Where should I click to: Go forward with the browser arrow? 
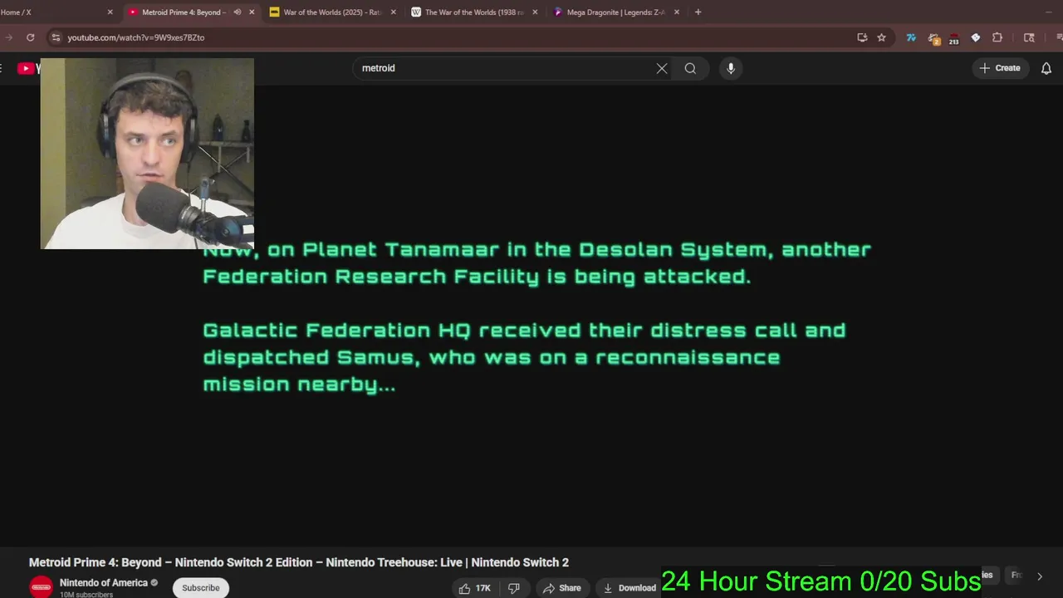coord(8,37)
